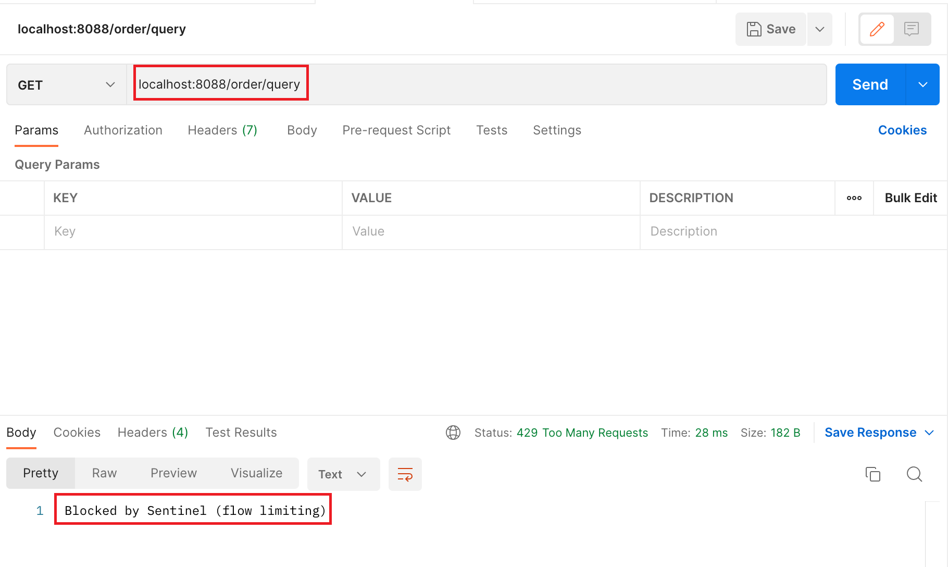Click the Send button
Viewport: 948px width, 567px height.
pyautogui.click(x=870, y=84)
